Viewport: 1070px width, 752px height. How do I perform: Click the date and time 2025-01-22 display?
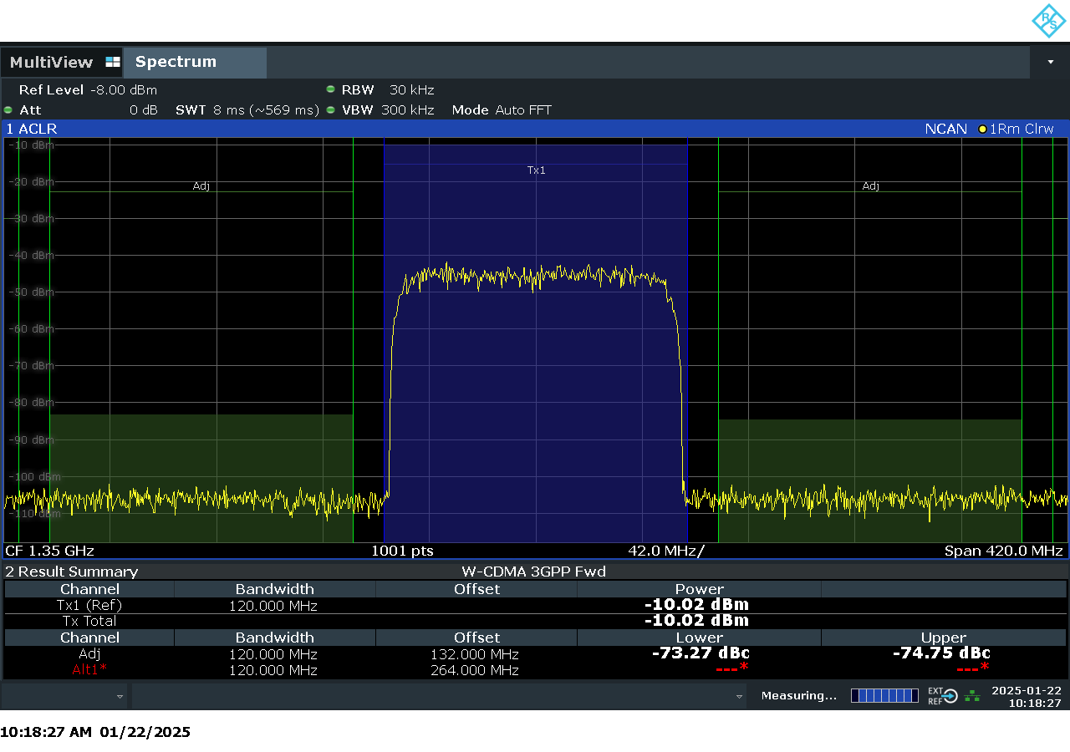1026,696
